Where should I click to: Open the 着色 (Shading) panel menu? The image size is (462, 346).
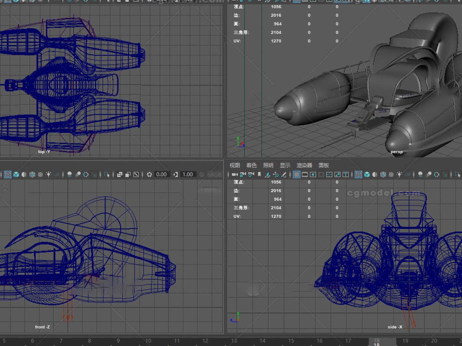tap(252, 165)
